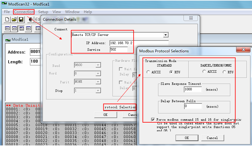Image resolution: width=252 pixels, height=146 pixels.
Task: Select the decimal '10' display format icon
Action: point(14,29)
